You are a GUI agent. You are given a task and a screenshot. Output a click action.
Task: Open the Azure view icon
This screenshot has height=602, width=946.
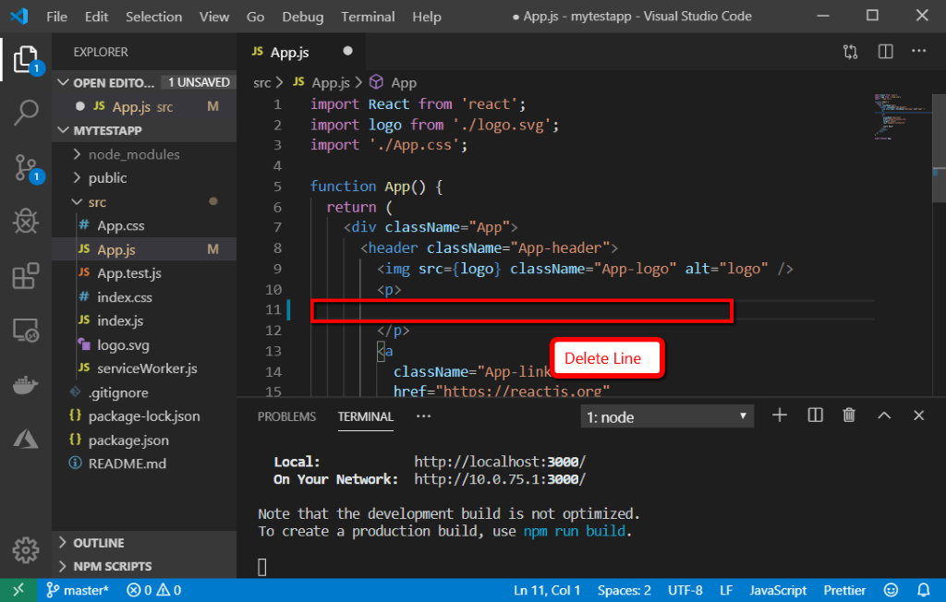pos(26,439)
